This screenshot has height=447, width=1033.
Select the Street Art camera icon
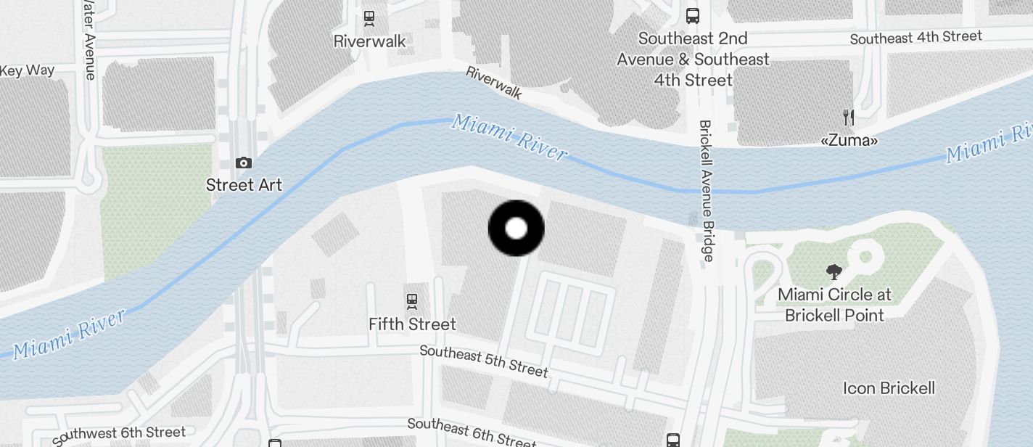[x=244, y=163]
